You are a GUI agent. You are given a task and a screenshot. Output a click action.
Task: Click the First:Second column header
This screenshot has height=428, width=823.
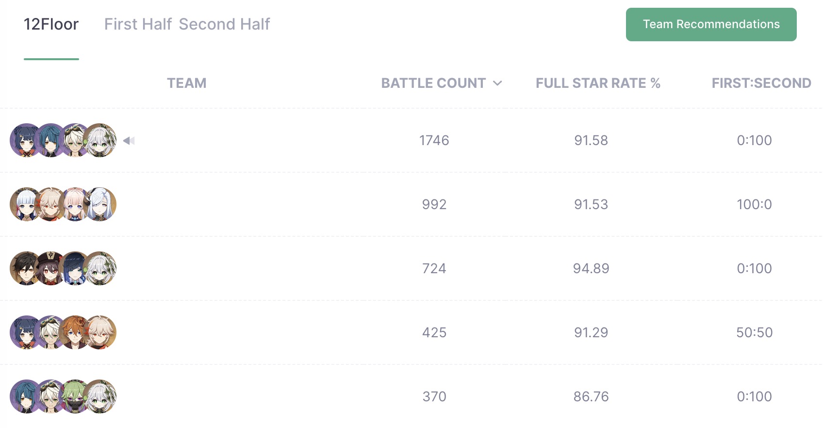(761, 83)
